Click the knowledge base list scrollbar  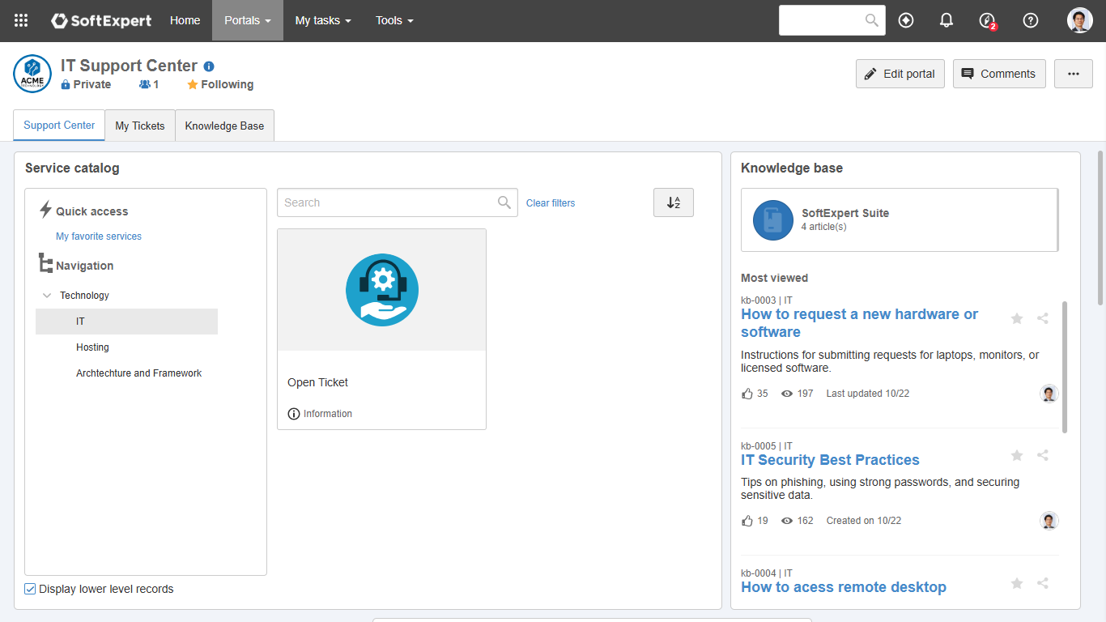(1065, 367)
